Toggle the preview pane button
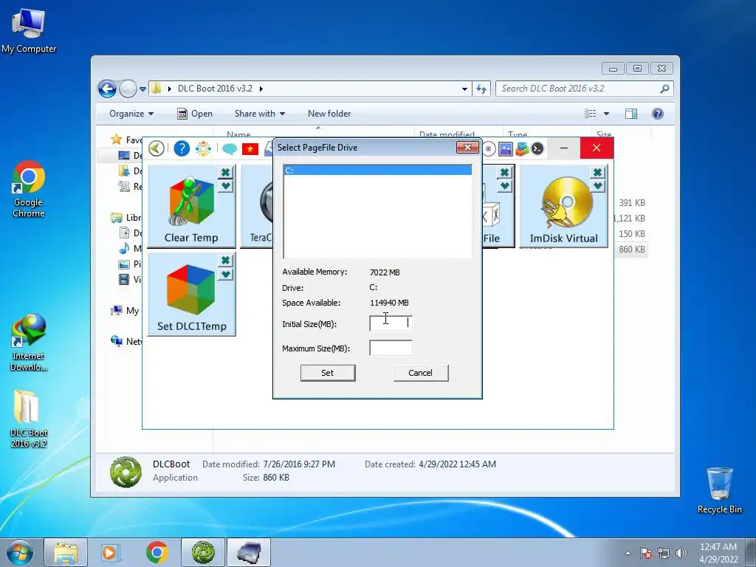This screenshot has width=756, height=567. [631, 114]
